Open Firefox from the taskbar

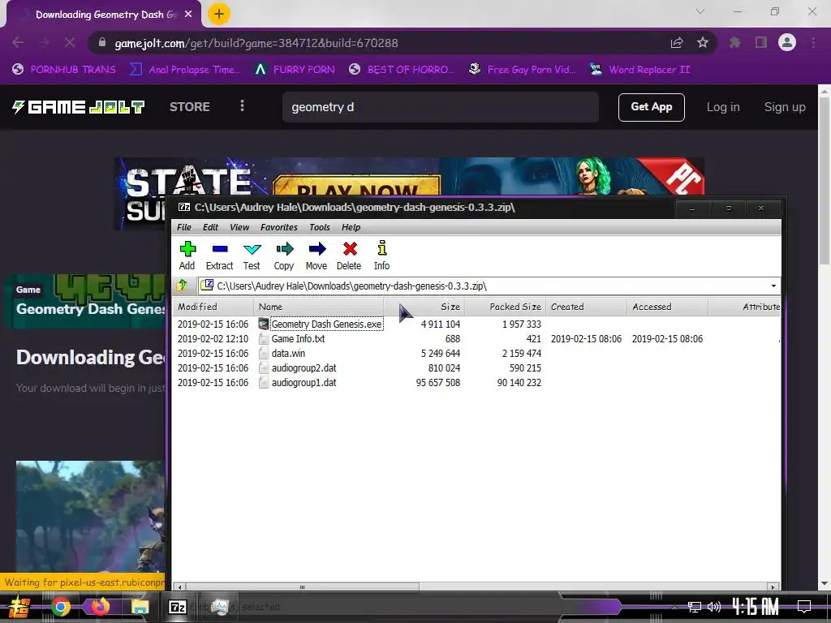100,607
